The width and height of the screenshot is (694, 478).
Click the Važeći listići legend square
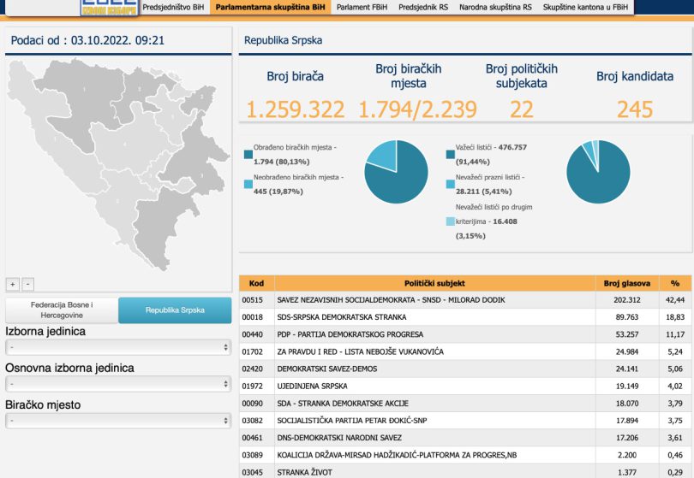pos(451,155)
